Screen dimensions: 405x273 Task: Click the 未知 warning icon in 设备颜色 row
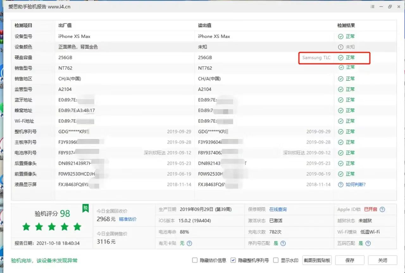[x=340, y=47]
